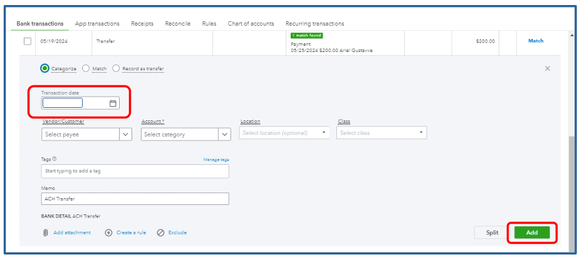Select the Match radio option

86,68
